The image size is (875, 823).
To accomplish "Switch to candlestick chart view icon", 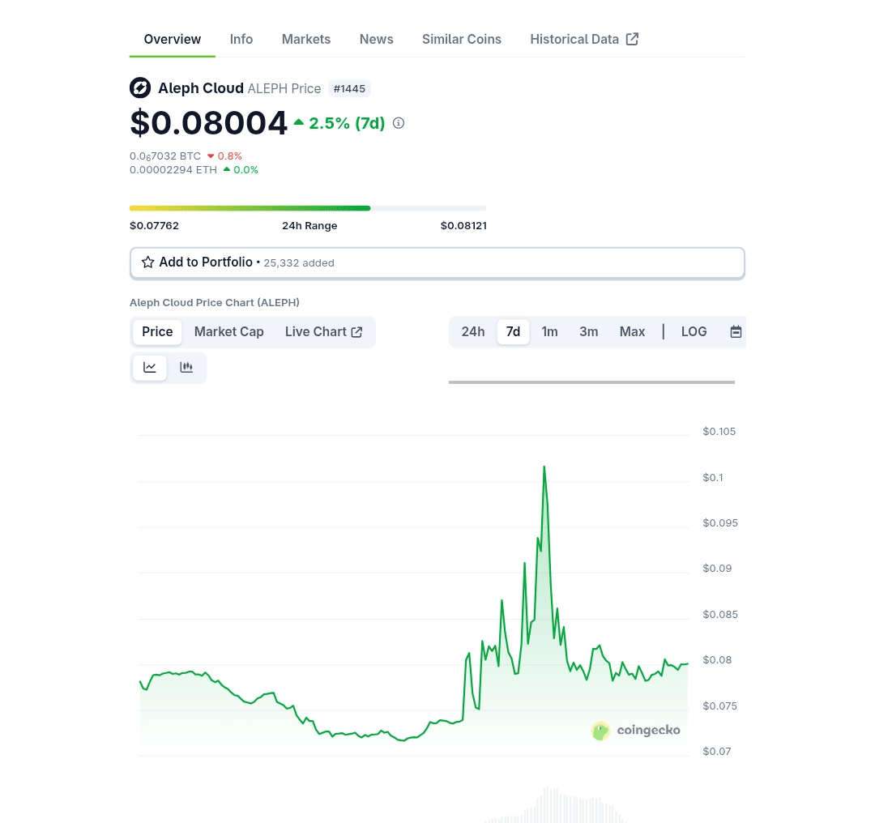I will click(186, 367).
